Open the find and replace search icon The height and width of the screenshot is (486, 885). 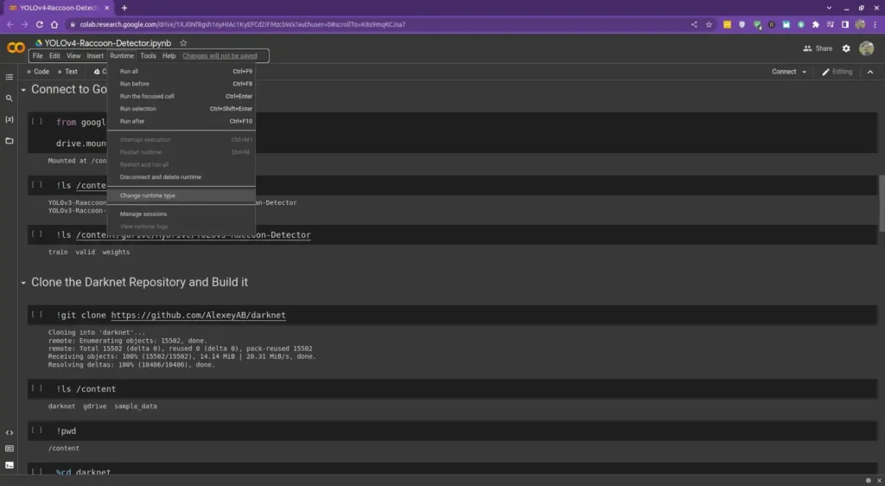(9, 99)
